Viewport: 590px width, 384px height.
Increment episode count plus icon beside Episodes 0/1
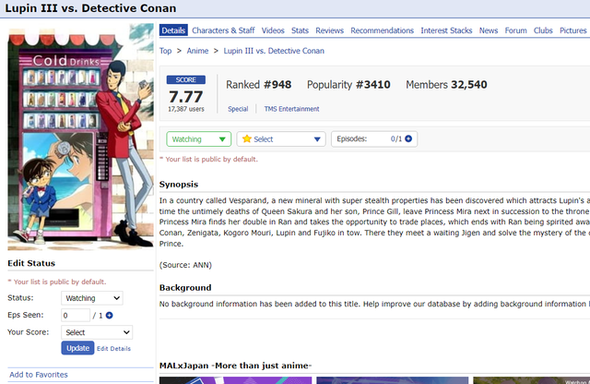(x=408, y=138)
